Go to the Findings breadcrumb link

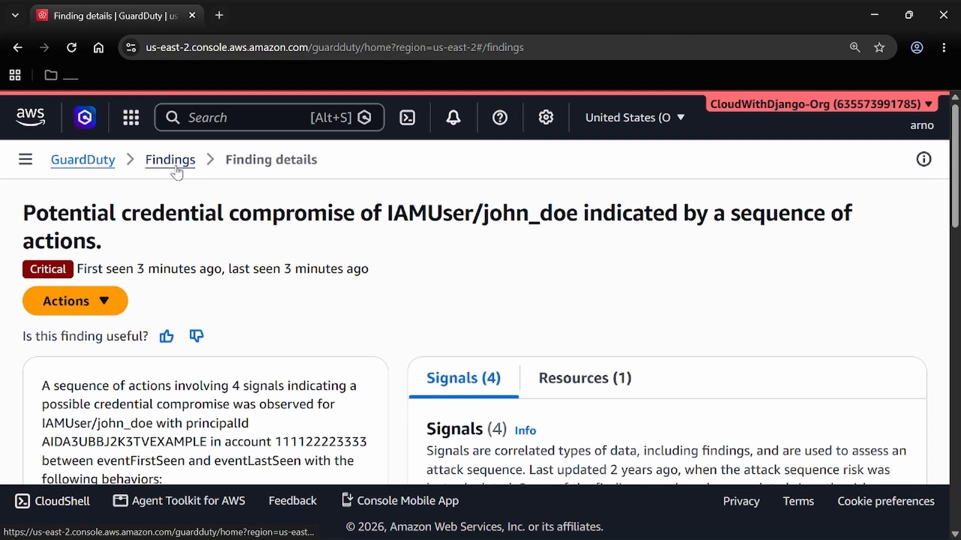(x=170, y=159)
